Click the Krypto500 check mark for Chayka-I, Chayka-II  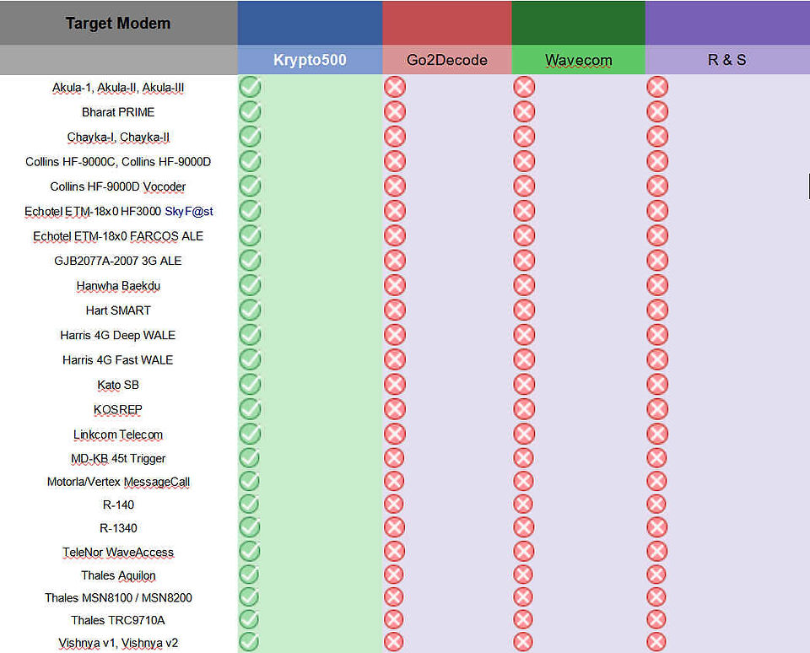pos(250,137)
